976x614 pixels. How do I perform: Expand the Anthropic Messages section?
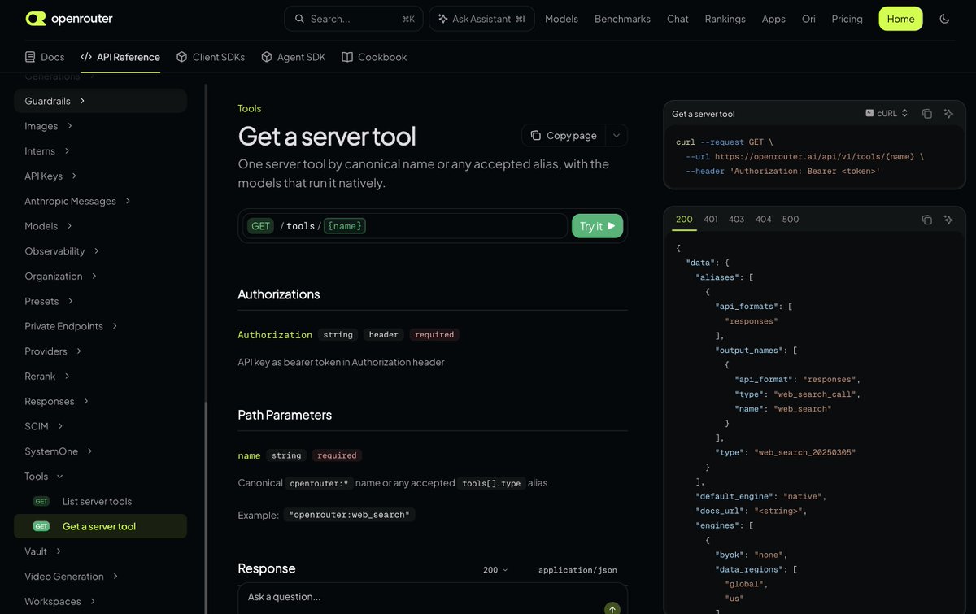click(78, 201)
